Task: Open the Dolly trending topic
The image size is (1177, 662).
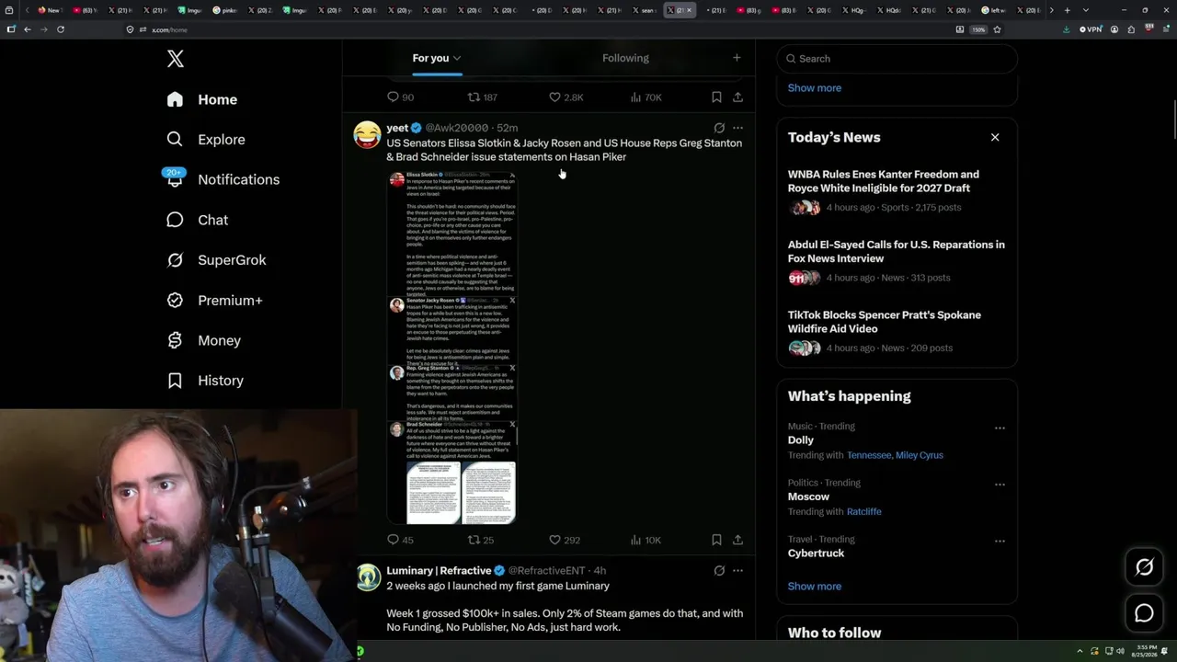Action: 800,440
